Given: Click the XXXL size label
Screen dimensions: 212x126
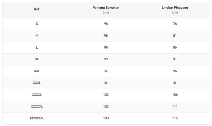Looking at the screenshot, I should pos(37,83).
